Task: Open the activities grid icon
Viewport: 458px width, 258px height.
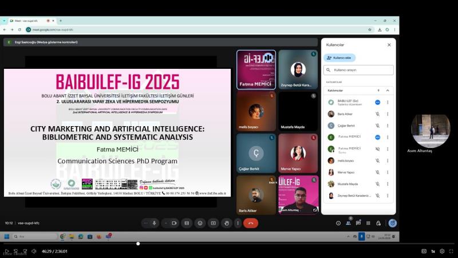Action: (368, 223)
